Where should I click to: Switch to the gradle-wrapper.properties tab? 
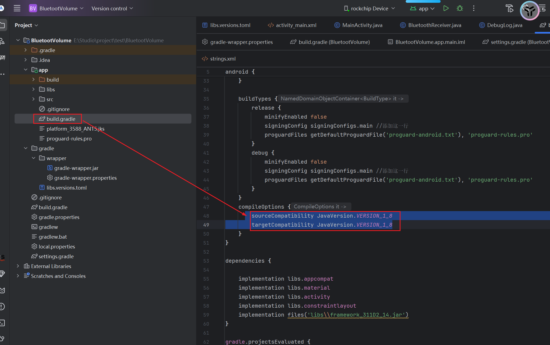click(x=237, y=42)
